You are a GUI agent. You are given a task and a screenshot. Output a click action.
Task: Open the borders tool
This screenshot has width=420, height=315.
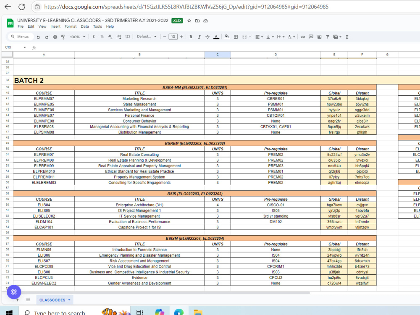tap(236, 37)
